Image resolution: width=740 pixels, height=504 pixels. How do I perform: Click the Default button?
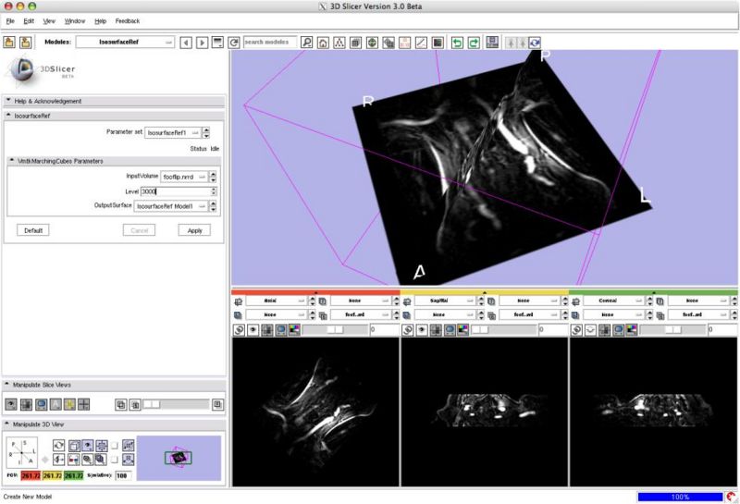tap(33, 230)
